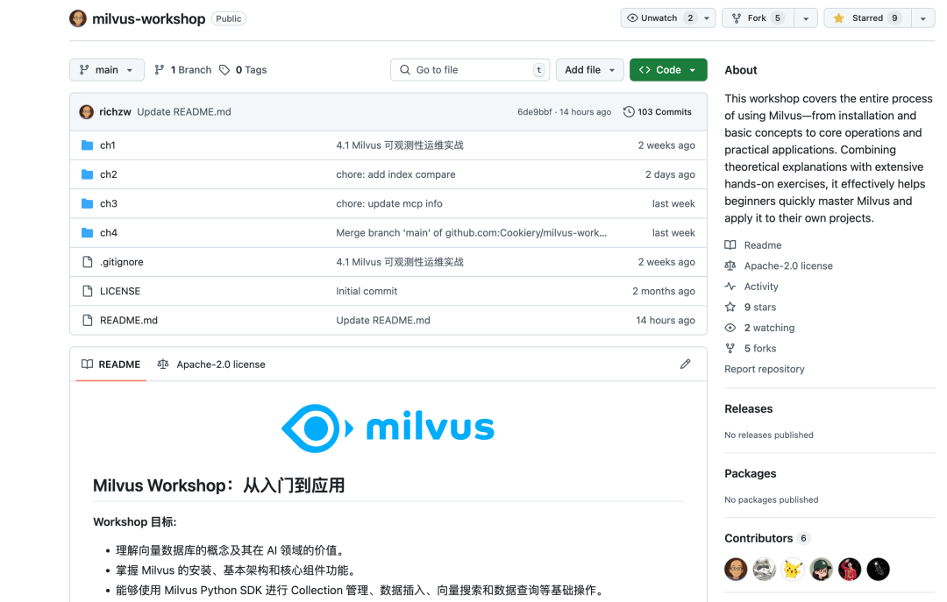
Task: Open the LICENSE file name
Action: click(119, 291)
